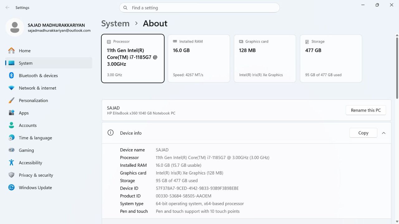Click the Bluetooth icon in sidebar

click(x=12, y=75)
